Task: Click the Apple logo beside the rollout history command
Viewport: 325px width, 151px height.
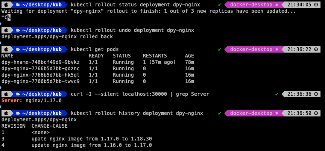Action: coord(6,113)
